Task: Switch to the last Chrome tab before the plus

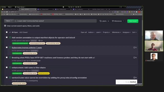Action: tap(99, 9)
